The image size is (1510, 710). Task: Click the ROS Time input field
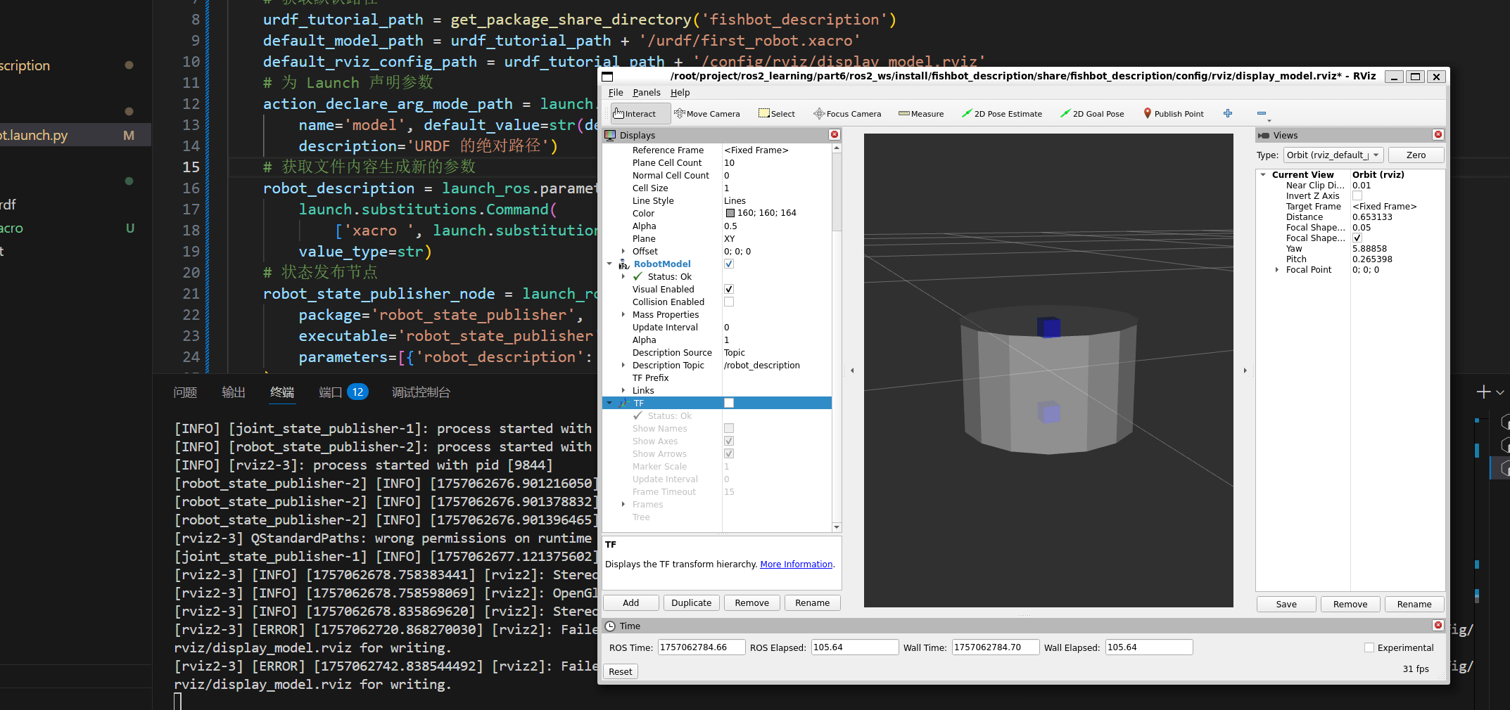[x=701, y=647]
